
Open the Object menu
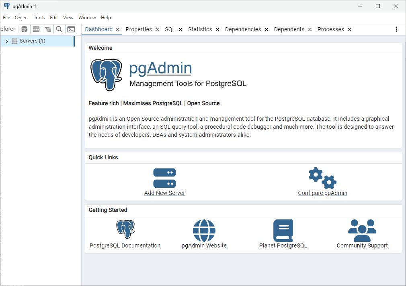pos(22,18)
